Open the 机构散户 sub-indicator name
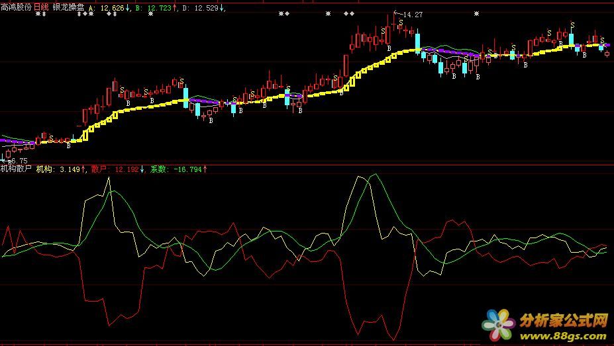This screenshot has height=346, width=614. click(16, 169)
